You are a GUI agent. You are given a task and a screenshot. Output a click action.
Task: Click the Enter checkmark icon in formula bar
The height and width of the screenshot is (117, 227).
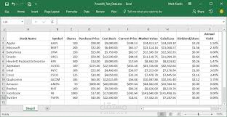pyautogui.click(x=44, y=22)
